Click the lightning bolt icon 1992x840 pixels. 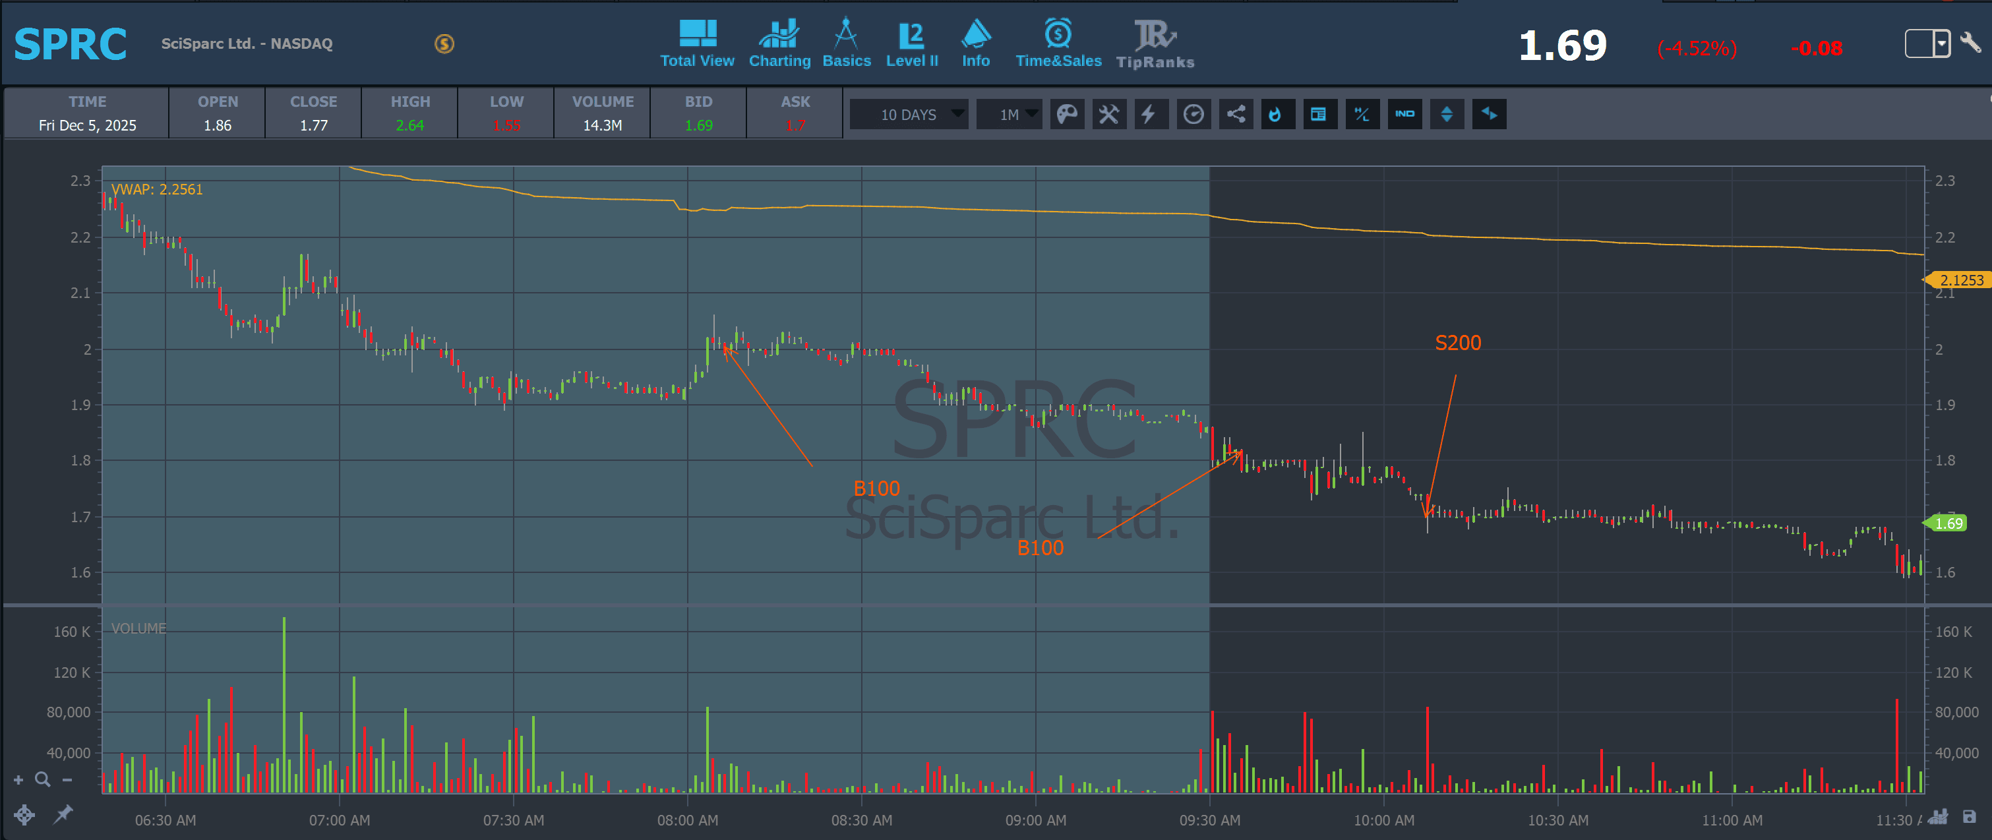(x=1150, y=115)
